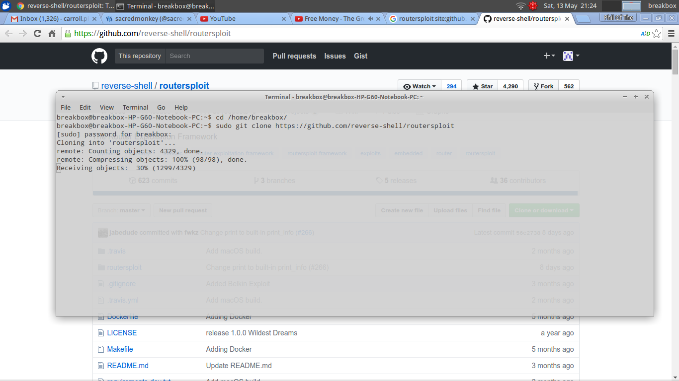Open Issues in GitHub header
This screenshot has height=381, width=679.
[x=335, y=56]
